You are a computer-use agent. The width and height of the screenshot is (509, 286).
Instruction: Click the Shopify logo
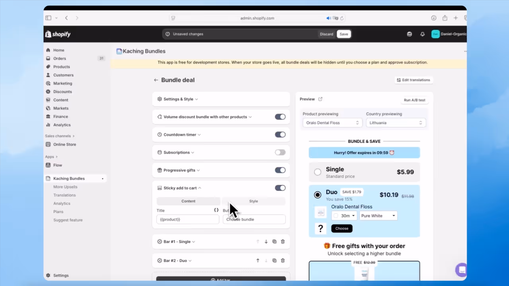click(58, 34)
